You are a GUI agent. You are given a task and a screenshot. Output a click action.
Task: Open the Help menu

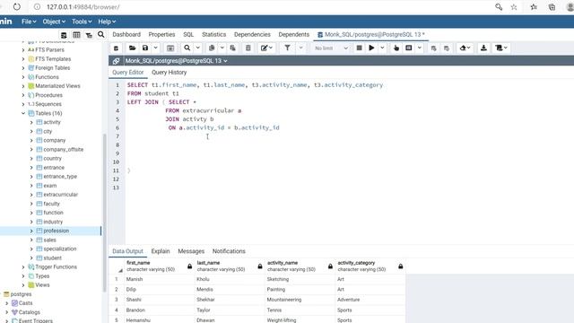(107, 22)
